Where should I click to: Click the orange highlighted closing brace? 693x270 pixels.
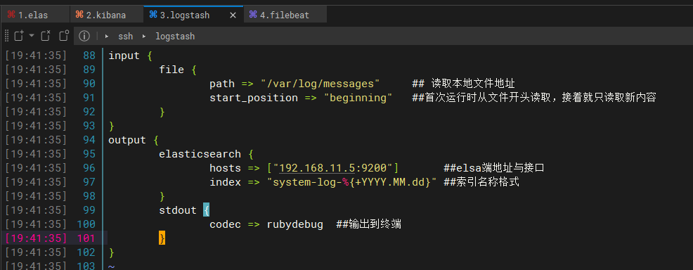tap(162, 238)
